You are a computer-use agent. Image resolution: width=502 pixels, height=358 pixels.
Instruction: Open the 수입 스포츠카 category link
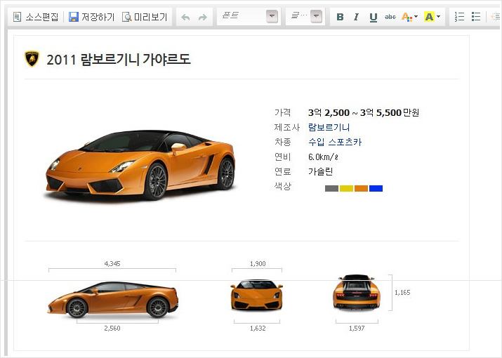click(x=335, y=142)
